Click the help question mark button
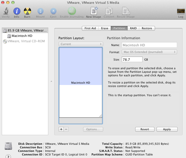Viewport: 186px width, 158px height. point(8,156)
